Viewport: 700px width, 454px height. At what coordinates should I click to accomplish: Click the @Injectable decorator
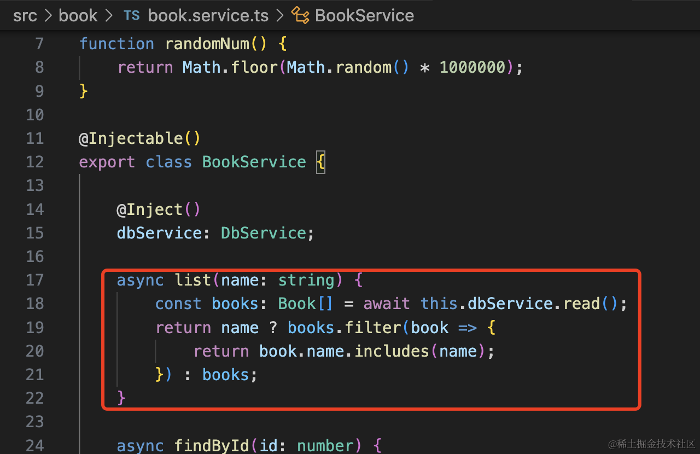tap(135, 138)
